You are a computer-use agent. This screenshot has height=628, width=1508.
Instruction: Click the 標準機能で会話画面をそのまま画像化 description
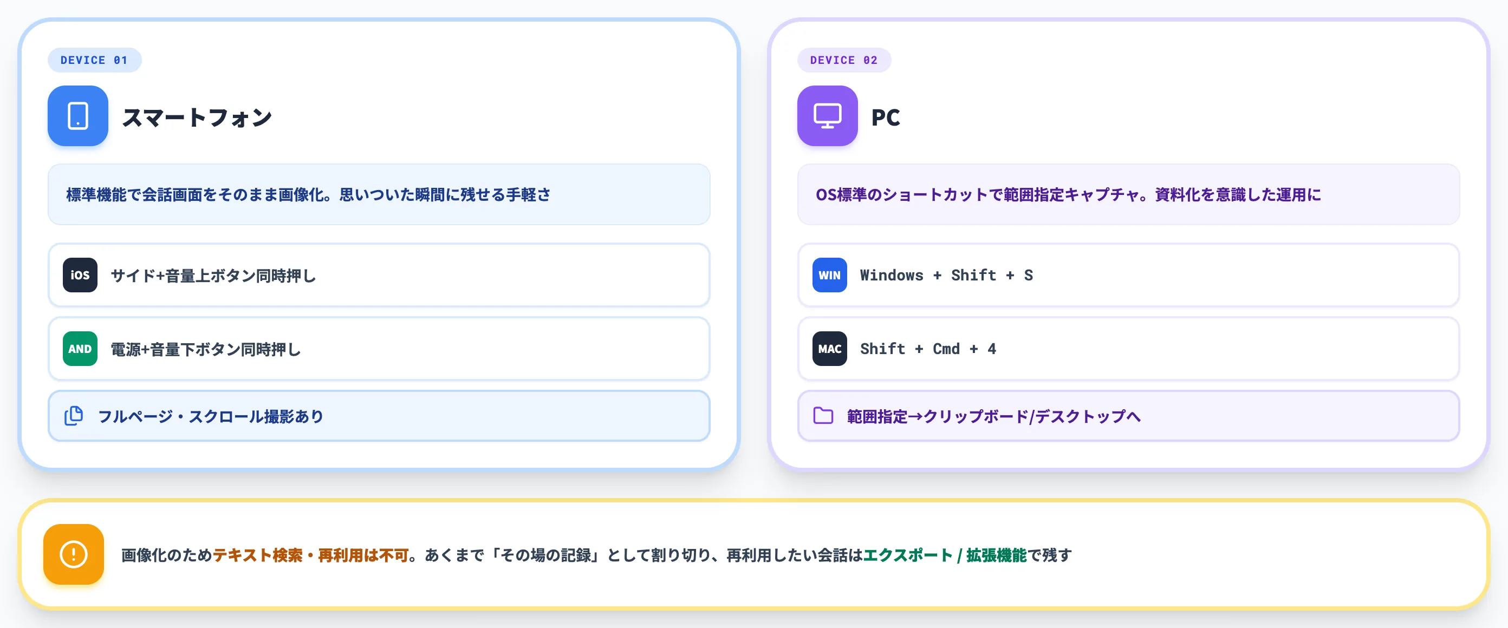pos(379,195)
